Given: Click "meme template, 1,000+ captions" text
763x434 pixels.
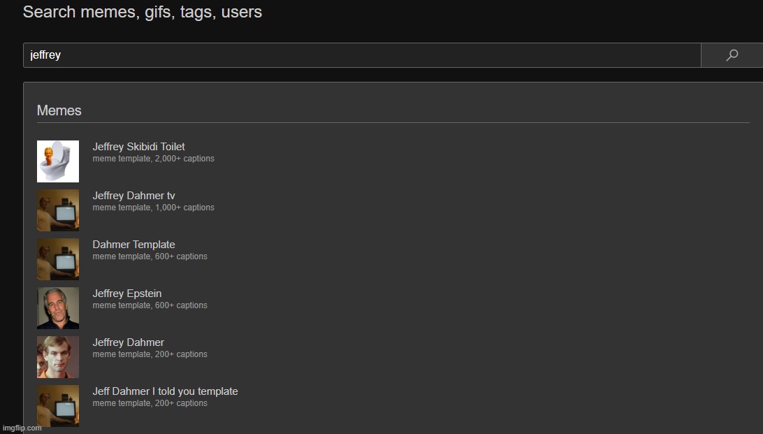Looking at the screenshot, I should 153,208.
